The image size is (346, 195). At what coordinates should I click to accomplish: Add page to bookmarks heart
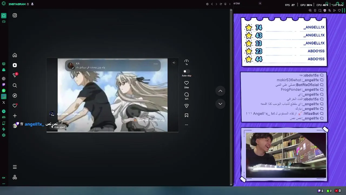click(x=339, y=11)
